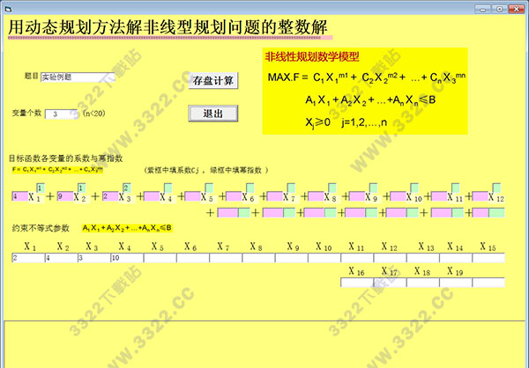Click the 约束不等式参数 label
Screen dimensions: 529x368
[41, 228]
